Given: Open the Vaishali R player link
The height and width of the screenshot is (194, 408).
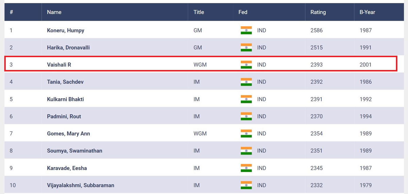Looking at the screenshot, I should coord(59,65).
